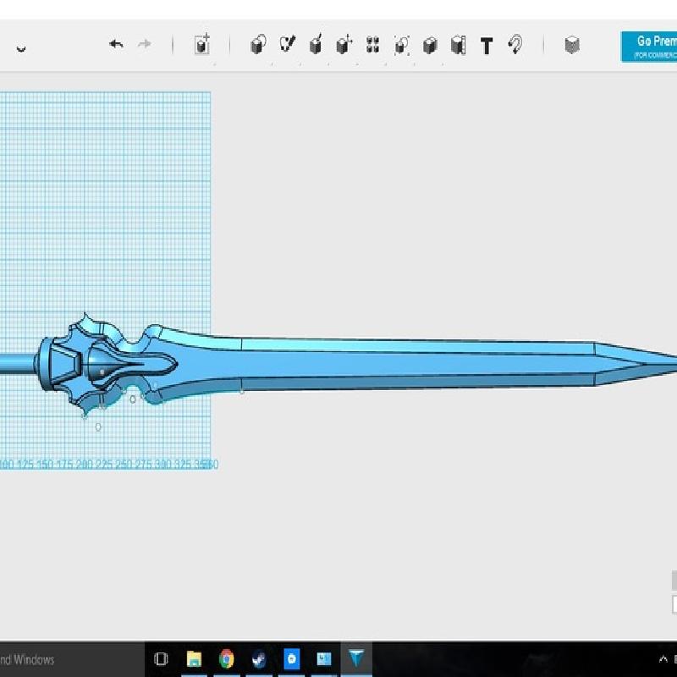Open the Material editor cube
677x677 pixels.
[x=572, y=45]
